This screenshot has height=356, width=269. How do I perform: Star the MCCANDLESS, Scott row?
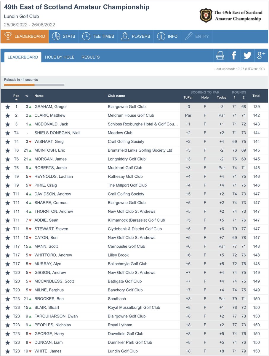click(8, 282)
